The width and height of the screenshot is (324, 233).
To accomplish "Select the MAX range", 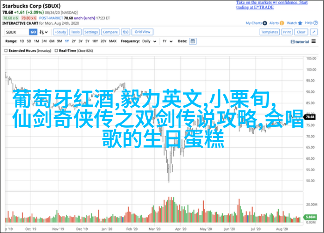I will tap(113, 41).
